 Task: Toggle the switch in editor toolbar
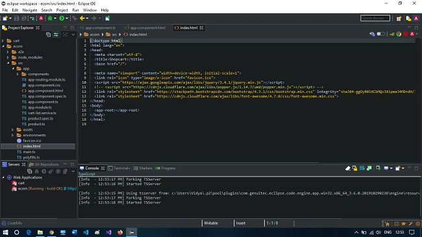[x=380, y=34]
